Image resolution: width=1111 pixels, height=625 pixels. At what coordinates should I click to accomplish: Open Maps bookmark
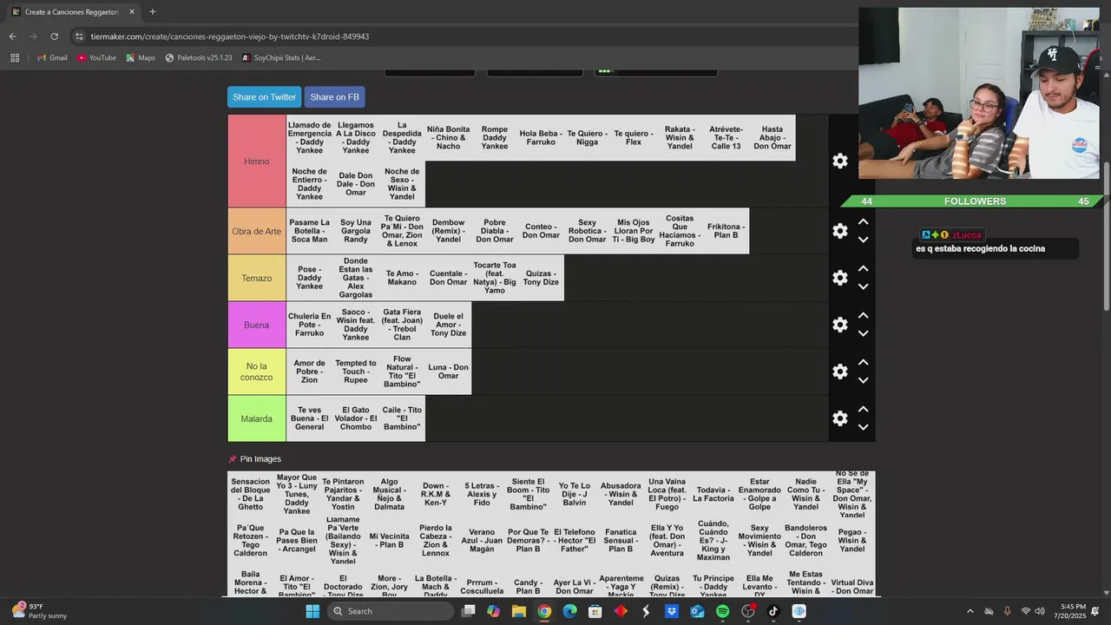[141, 58]
